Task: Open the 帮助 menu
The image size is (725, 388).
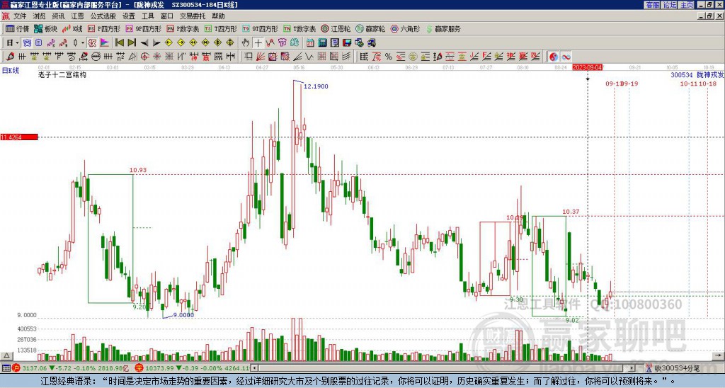Action: [218, 16]
